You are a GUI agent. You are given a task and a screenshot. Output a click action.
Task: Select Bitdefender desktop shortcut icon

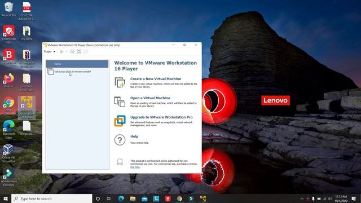9,56
